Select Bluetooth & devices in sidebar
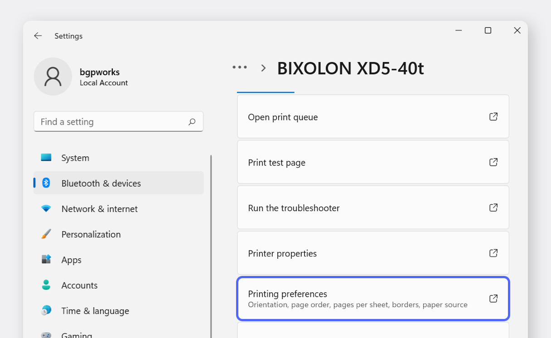The image size is (551, 338). click(x=101, y=183)
